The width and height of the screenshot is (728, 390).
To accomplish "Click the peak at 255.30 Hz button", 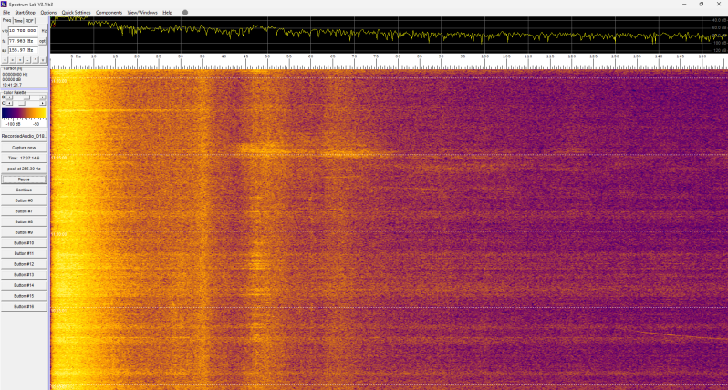I will click(24, 169).
